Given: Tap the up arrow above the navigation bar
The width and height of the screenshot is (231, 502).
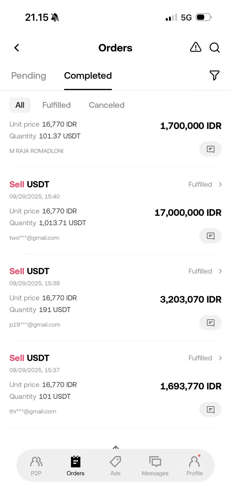Looking at the screenshot, I should point(115,448).
